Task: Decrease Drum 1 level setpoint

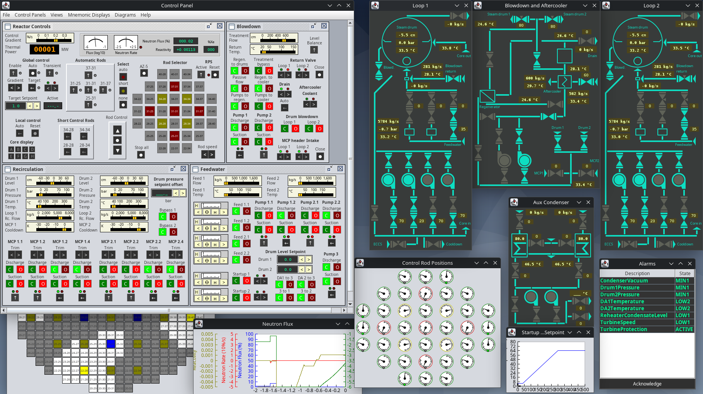Action: point(302,259)
